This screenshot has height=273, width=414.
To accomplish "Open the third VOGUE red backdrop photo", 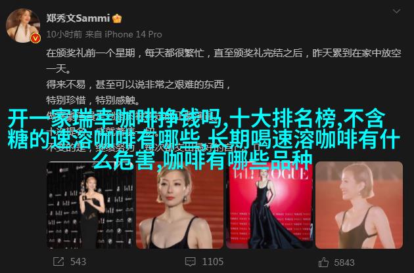I will point(269,205).
